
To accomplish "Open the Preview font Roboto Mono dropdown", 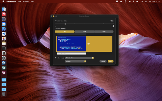I will pyautogui.click(x=79, y=58).
